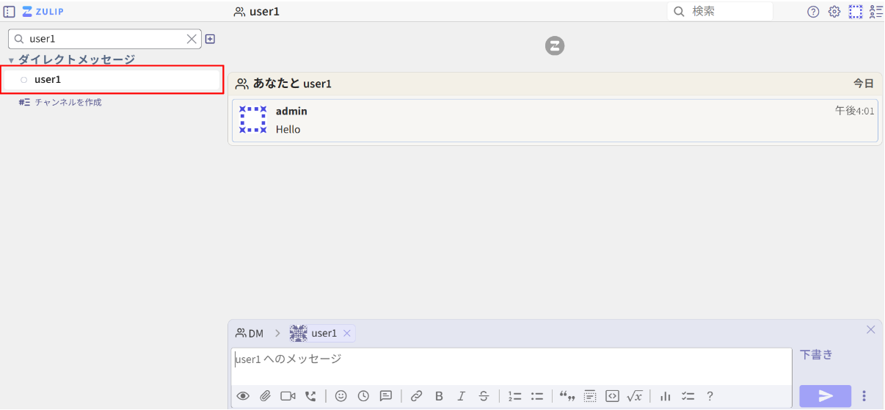Open the emoji picker
This screenshot has height=410, width=885.
point(340,396)
